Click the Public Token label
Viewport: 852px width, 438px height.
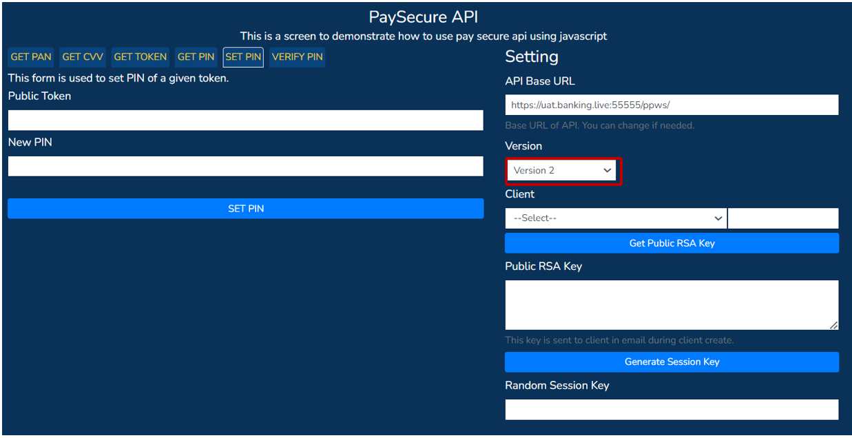coord(39,96)
